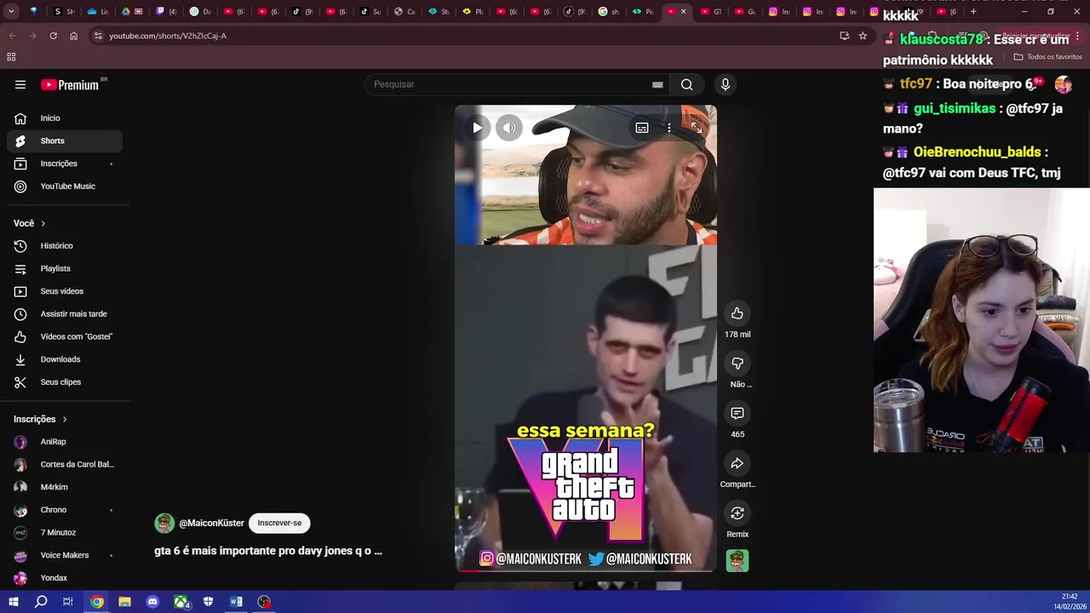The image size is (1090, 613).
Task: Close the active YouTube Shorts tab
Action: tap(683, 12)
